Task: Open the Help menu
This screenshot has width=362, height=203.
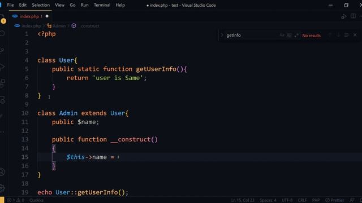Action: pos(120,5)
